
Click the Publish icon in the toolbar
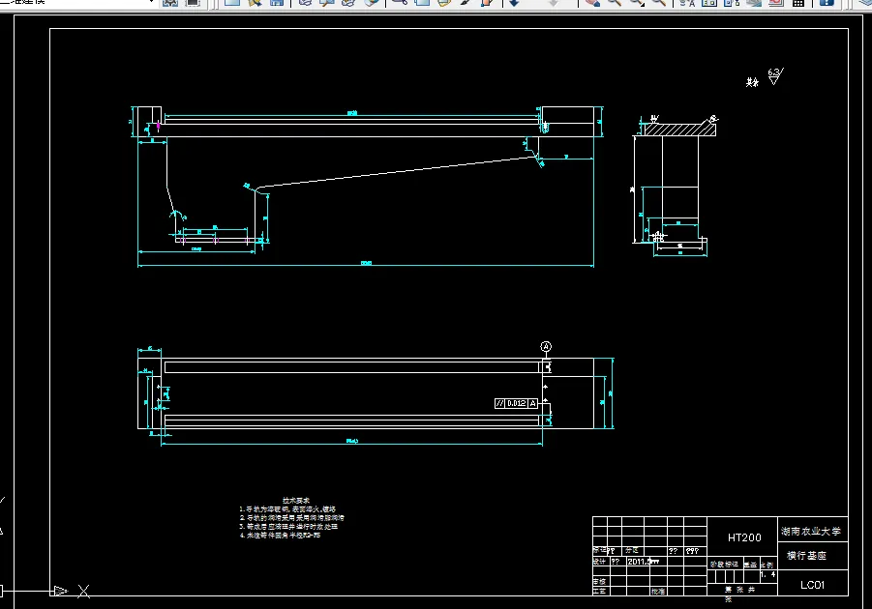(x=348, y=3)
